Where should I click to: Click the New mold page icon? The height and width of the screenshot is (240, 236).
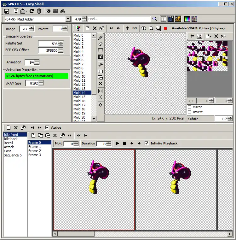point(87,28)
